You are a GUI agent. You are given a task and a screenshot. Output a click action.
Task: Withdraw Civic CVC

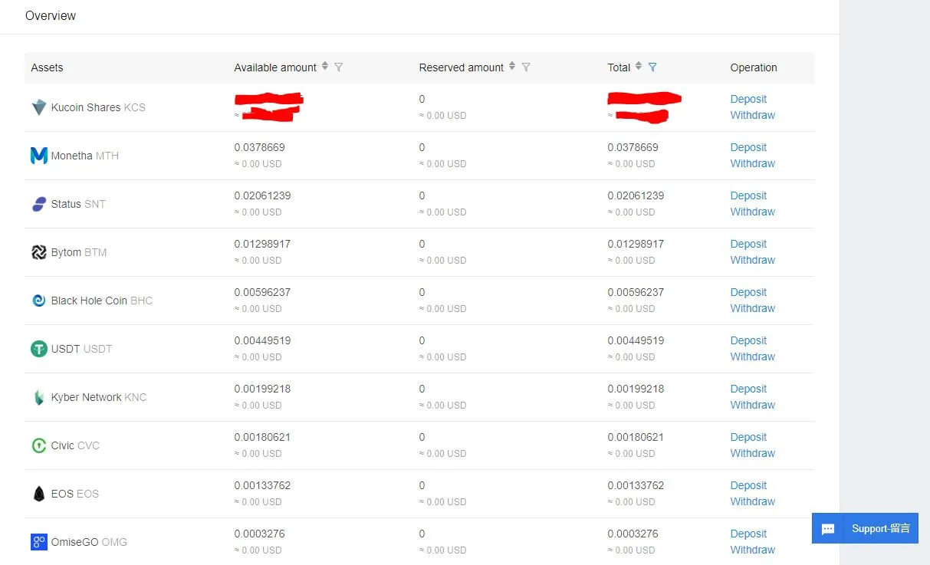pyautogui.click(x=753, y=453)
